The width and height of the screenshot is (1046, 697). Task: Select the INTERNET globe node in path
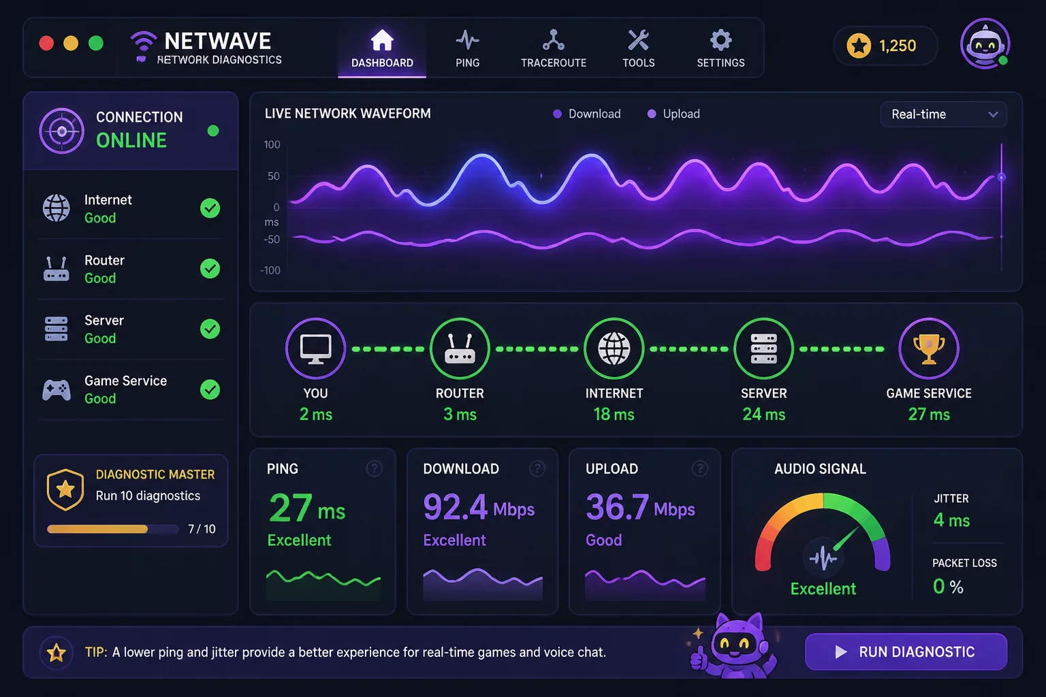coord(614,348)
